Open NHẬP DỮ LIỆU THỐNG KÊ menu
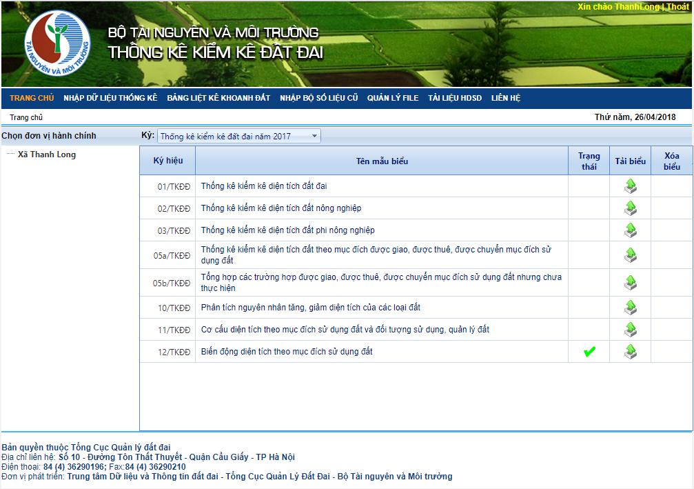 (x=110, y=98)
